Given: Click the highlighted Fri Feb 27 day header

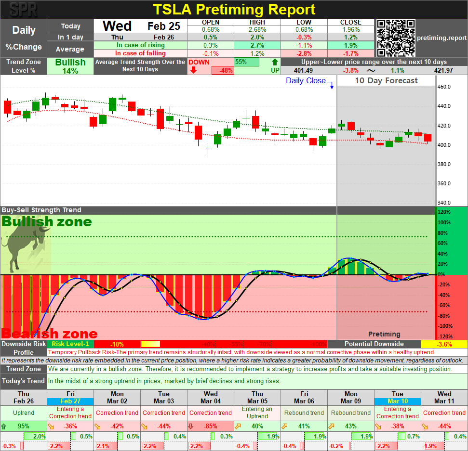Looking at the screenshot, I should pos(70,398).
